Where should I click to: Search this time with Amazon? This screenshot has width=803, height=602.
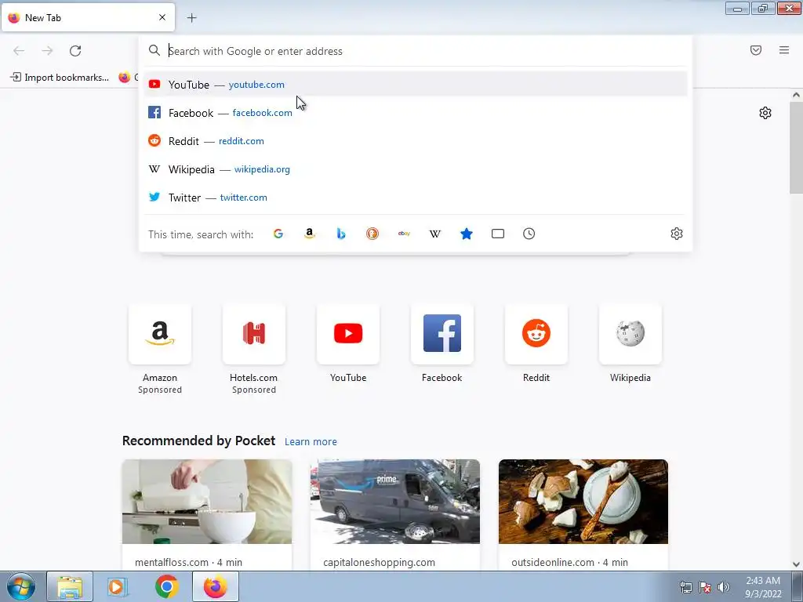click(x=309, y=234)
